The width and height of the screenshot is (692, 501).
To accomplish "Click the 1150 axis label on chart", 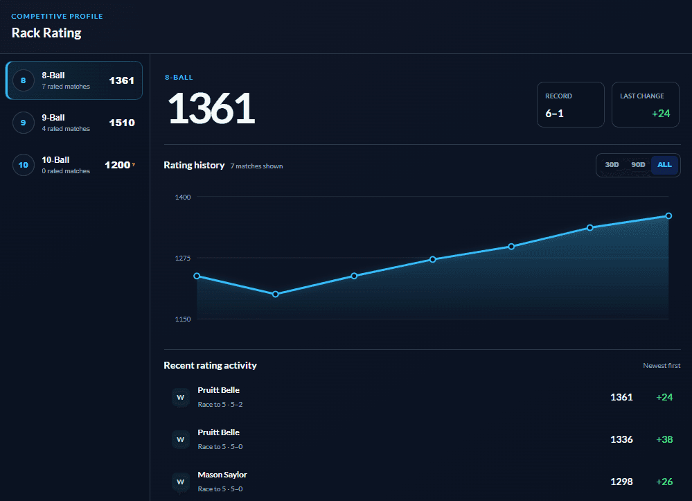I will click(183, 319).
